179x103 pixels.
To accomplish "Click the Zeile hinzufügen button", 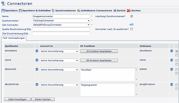I will 17,99.
